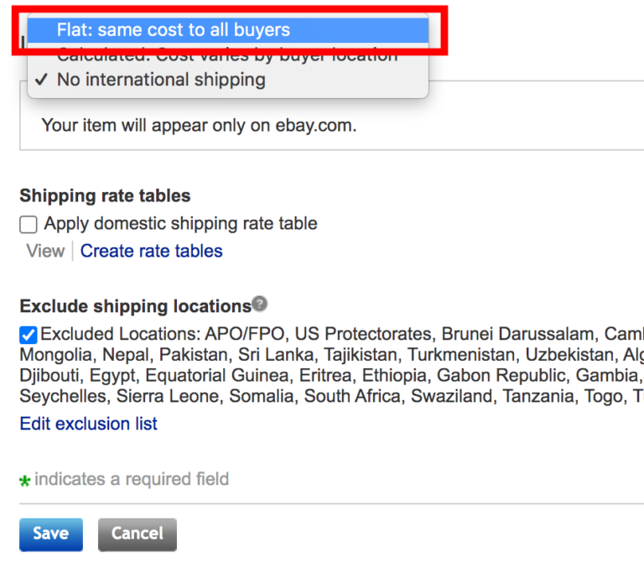The width and height of the screenshot is (644, 568).
Task: Click help icon beside Exclude shipping locations
Action: (x=260, y=304)
